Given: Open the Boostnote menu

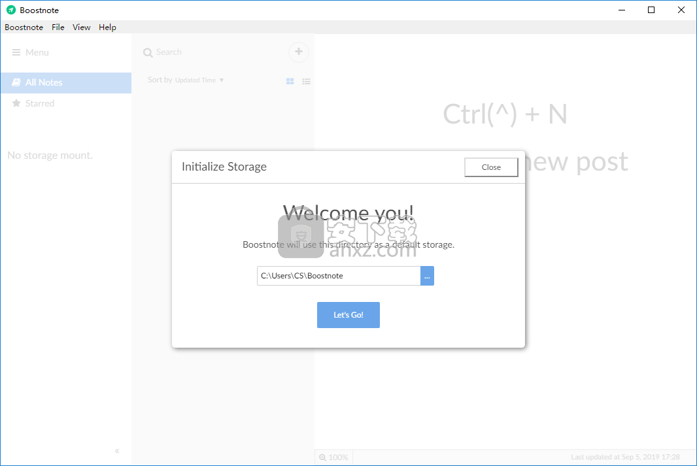Looking at the screenshot, I should [x=24, y=27].
